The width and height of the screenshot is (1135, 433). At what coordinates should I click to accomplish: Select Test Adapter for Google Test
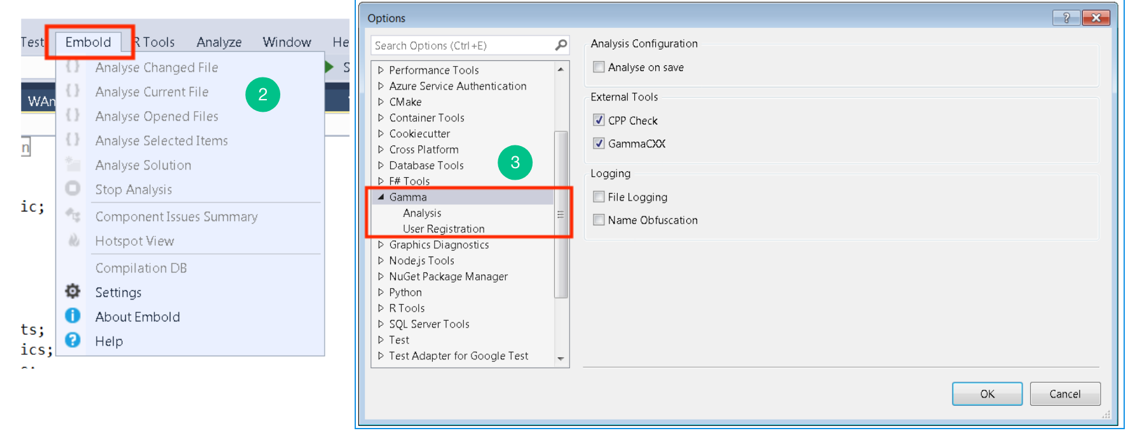coord(458,356)
